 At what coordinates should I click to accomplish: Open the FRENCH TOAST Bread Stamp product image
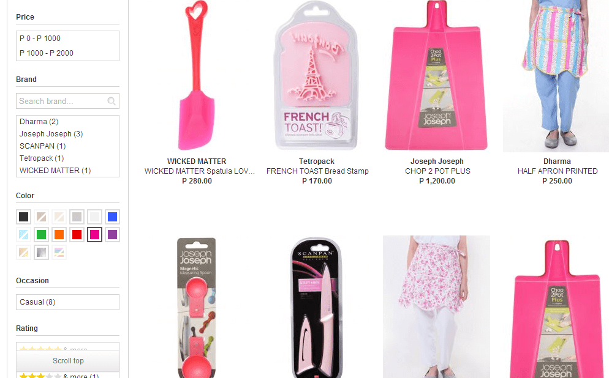pos(317,75)
